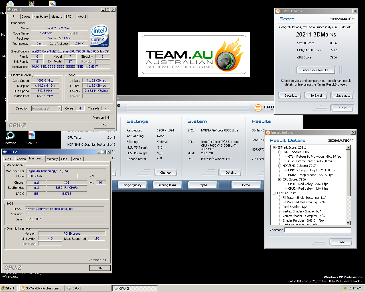Open the Processor #1 selection dropdown
The image size is (365, 292).
click(59, 109)
